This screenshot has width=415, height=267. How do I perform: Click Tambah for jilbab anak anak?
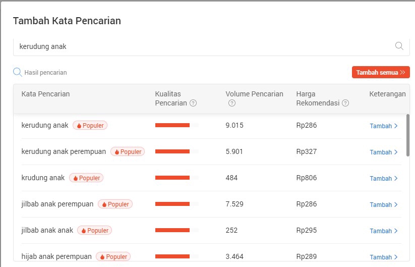pyautogui.click(x=384, y=231)
